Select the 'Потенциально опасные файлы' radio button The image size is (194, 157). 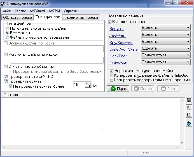(x=7, y=28)
